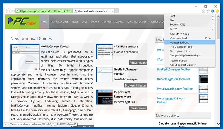
Task: Select Manage add-ons menu entry
Action: pyautogui.click(x=189, y=42)
